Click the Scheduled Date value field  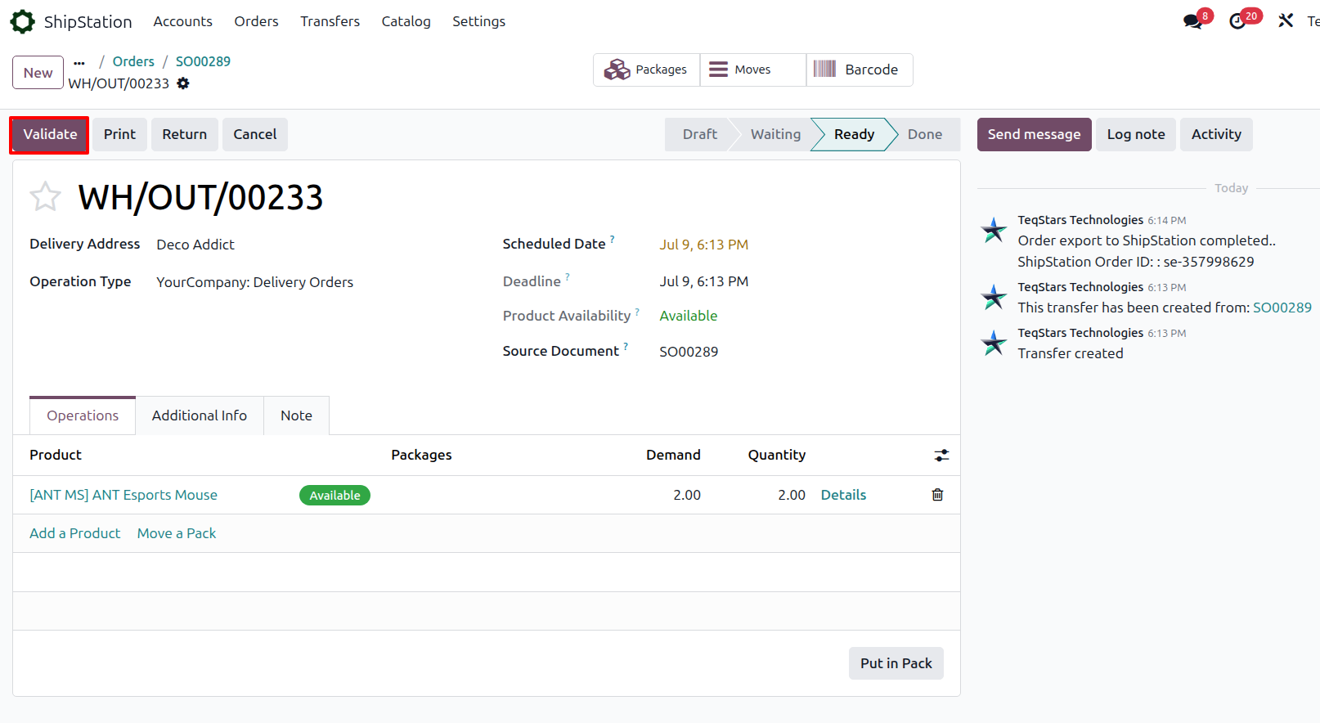(704, 245)
